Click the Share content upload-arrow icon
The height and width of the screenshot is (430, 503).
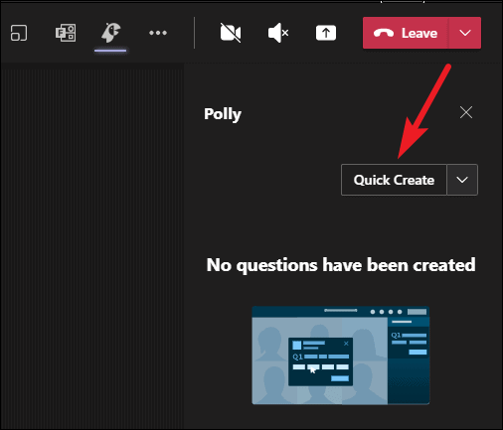coord(326,33)
